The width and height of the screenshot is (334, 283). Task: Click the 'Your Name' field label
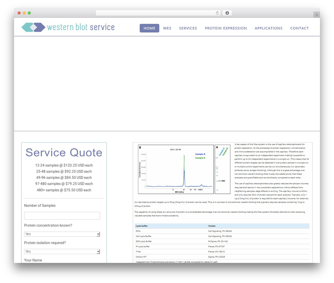(33, 260)
